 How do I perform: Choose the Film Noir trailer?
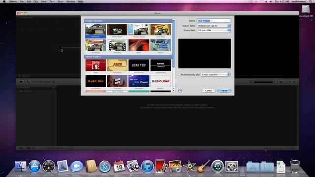(117, 82)
